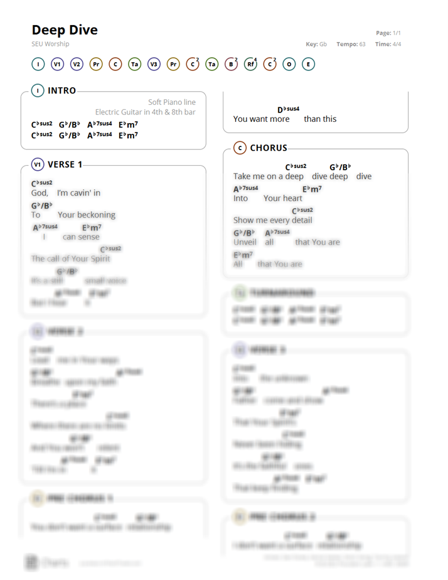This screenshot has height=580, width=448.
Task: Click the lyric 'Take me on a deep'
Action: click(268, 177)
